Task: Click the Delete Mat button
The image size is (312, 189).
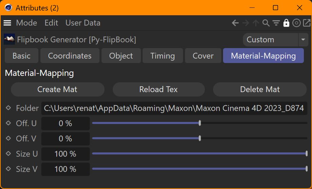Action: pos(260,89)
